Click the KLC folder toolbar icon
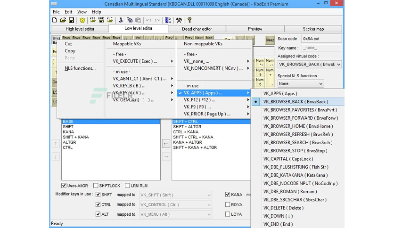394x228 pixels. tap(110, 20)
